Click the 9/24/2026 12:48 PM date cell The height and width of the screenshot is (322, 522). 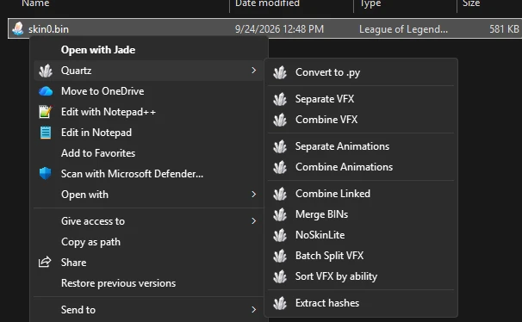coord(279,29)
